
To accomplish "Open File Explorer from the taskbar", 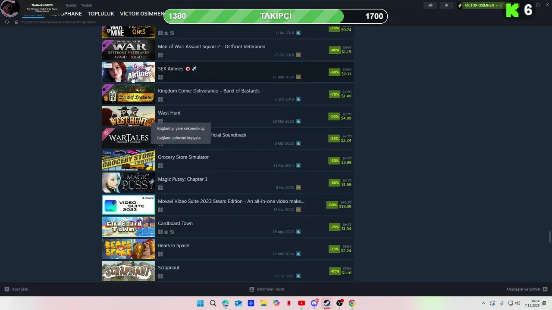I will click(x=263, y=303).
